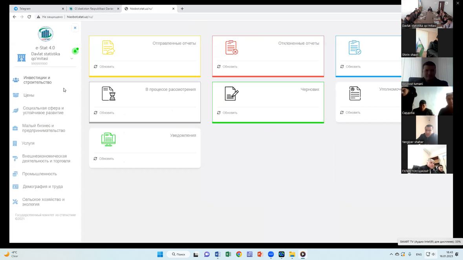Click the hourglass In-review document icon
Viewport: 463px width, 260px height.
tap(108, 94)
